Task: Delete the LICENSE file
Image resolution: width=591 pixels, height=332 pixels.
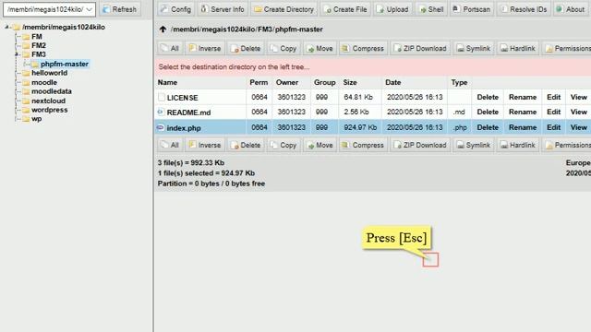Action: click(488, 97)
